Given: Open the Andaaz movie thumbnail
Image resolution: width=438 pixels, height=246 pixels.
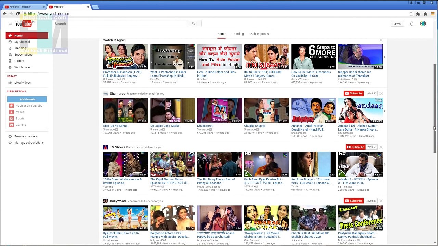Looking at the screenshot, I should (x=360, y=111).
